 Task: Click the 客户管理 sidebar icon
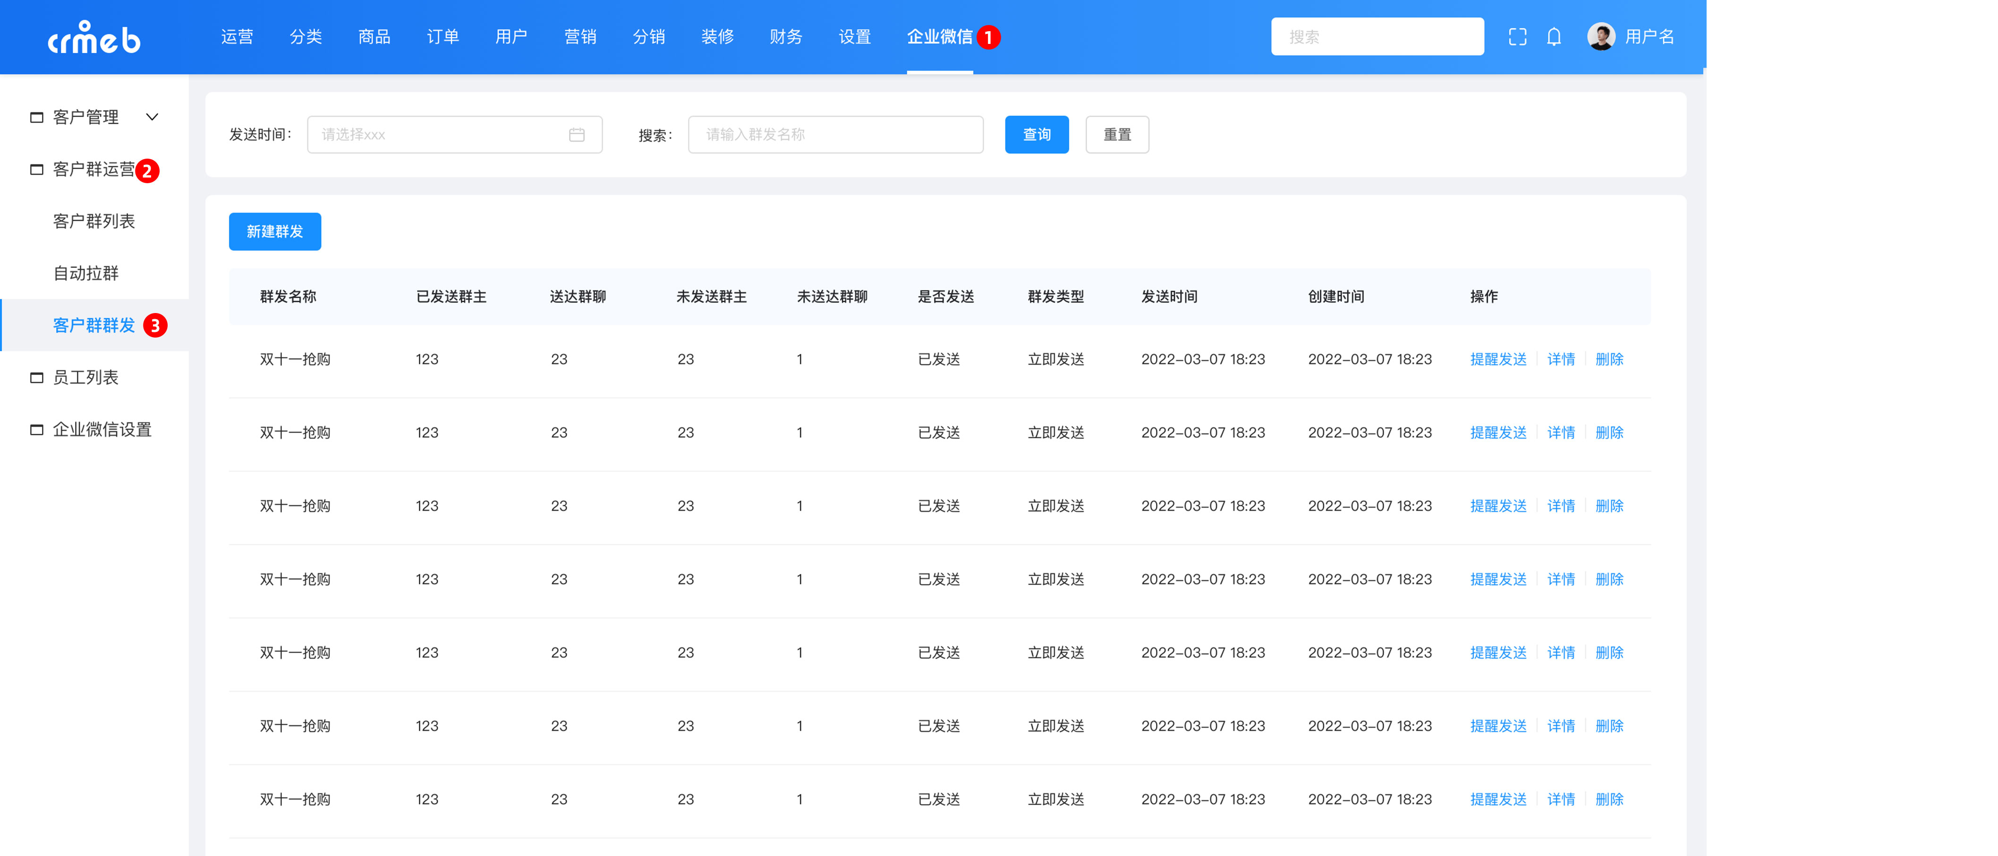coord(36,117)
